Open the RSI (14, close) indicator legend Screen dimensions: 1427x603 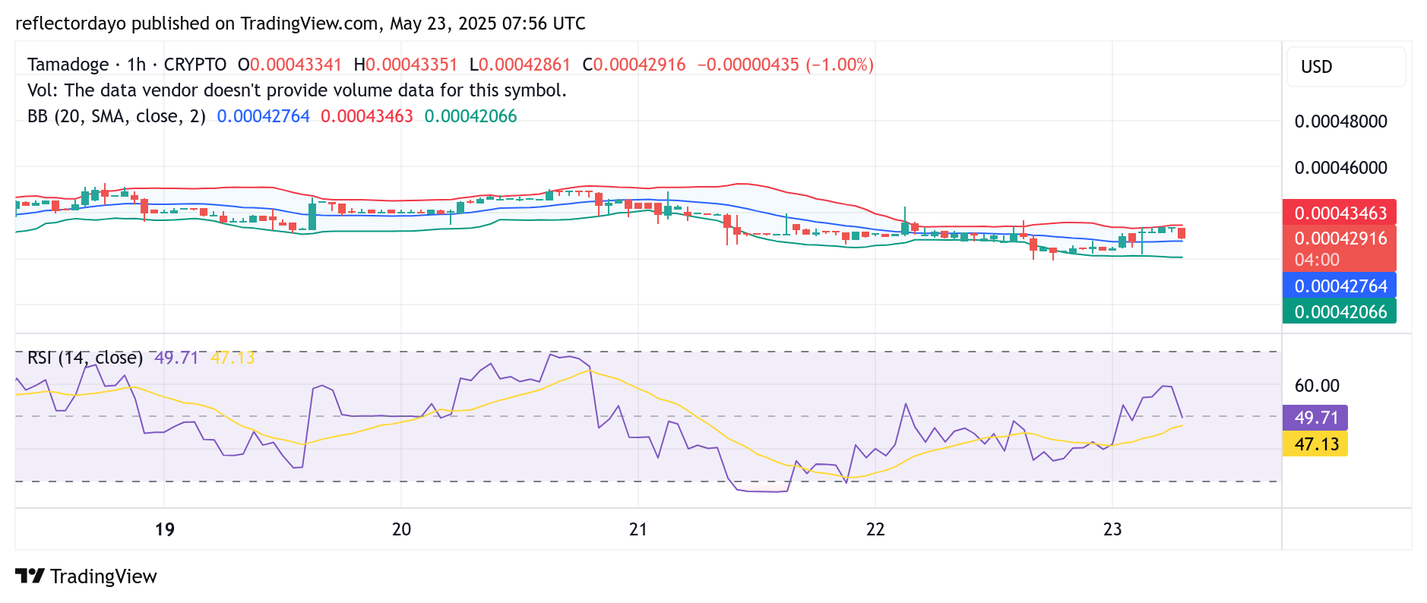[85, 357]
